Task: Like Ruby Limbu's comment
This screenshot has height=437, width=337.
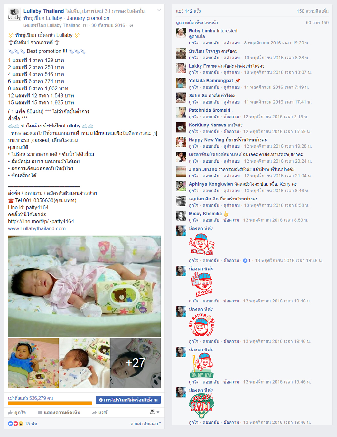Action: 193,43
